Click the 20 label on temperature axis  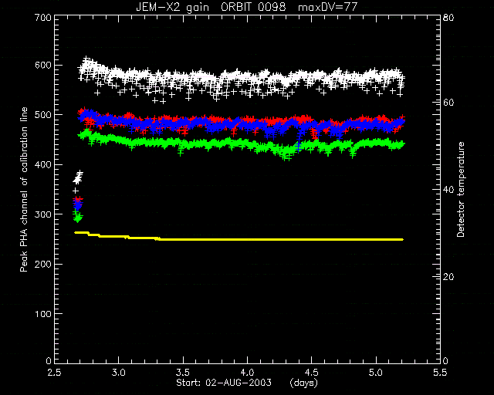[448, 276]
